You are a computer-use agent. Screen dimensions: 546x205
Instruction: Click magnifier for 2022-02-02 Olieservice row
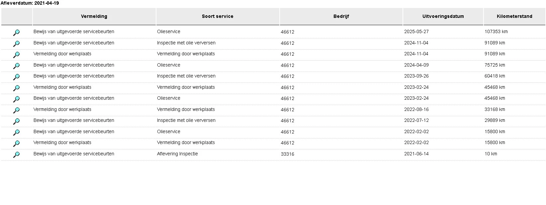16,132
